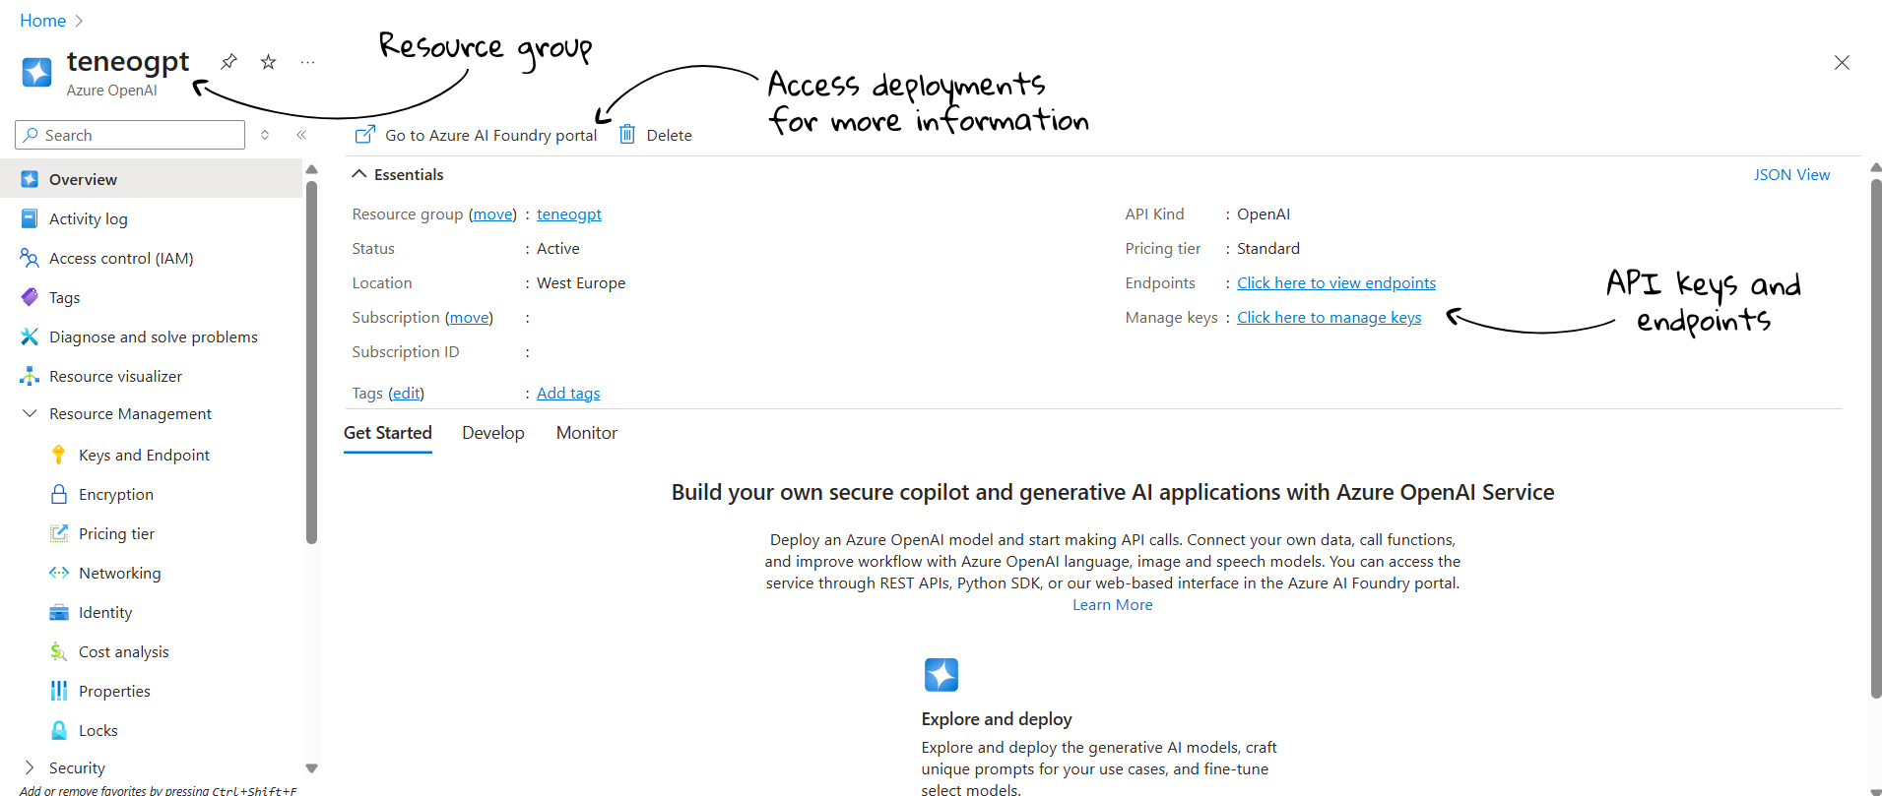Click the Tags icon in sidebar
1882x796 pixels.
[30, 297]
